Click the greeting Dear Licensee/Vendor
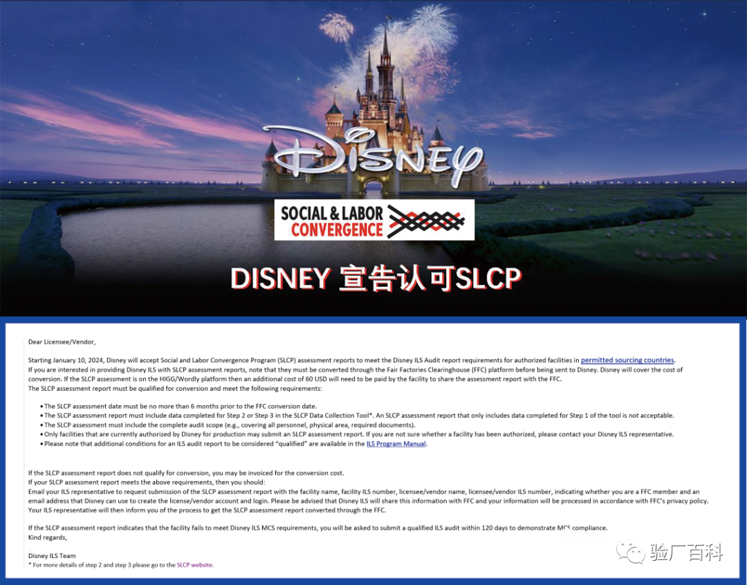This screenshot has width=747, height=585. tap(62, 342)
